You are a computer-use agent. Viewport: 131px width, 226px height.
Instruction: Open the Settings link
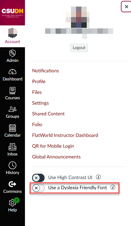click(x=40, y=103)
